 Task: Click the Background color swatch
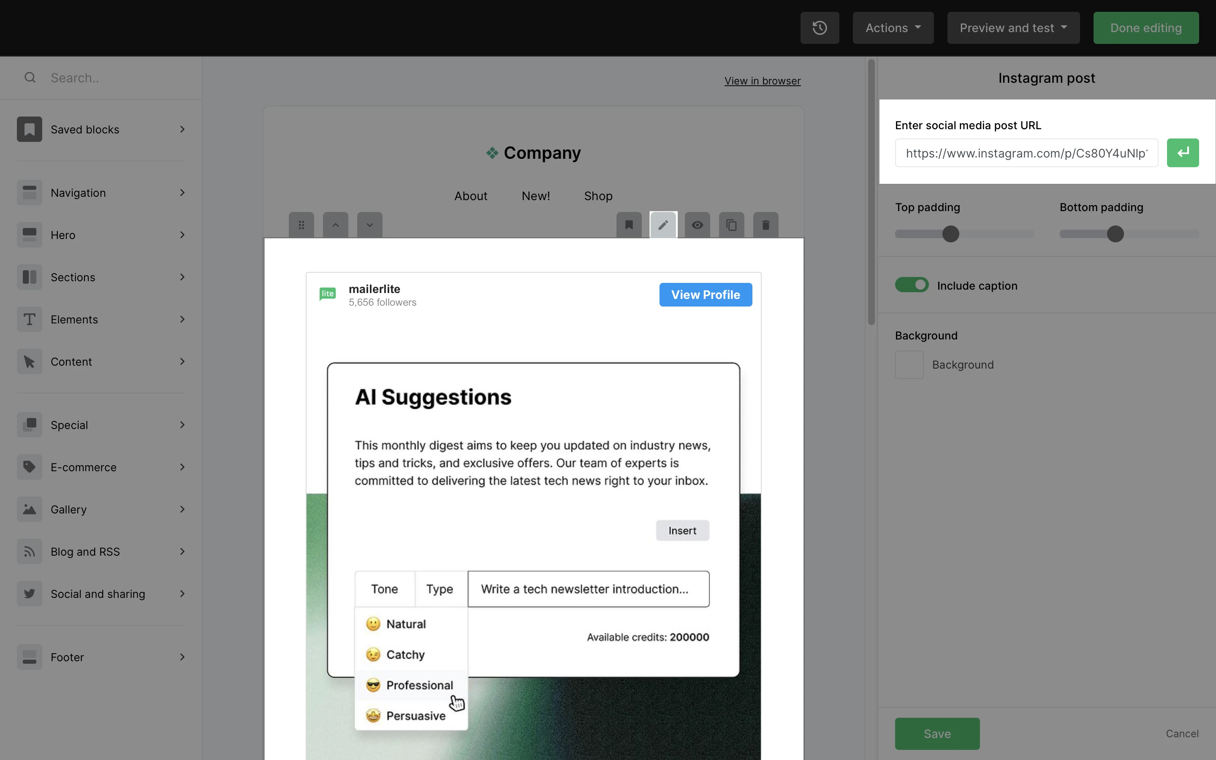click(x=909, y=364)
